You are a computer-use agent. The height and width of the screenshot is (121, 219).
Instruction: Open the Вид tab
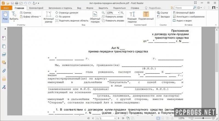(x=79, y=8)
